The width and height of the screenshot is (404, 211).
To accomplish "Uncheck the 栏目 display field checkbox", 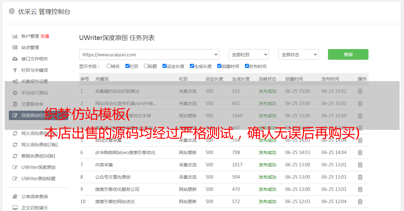I will coord(127,66).
